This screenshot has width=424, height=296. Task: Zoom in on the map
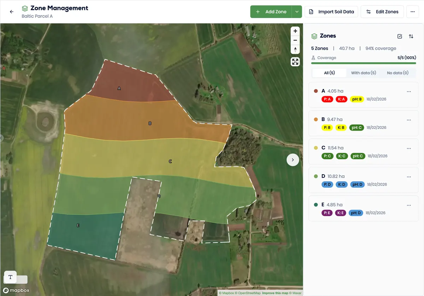pyautogui.click(x=295, y=31)
